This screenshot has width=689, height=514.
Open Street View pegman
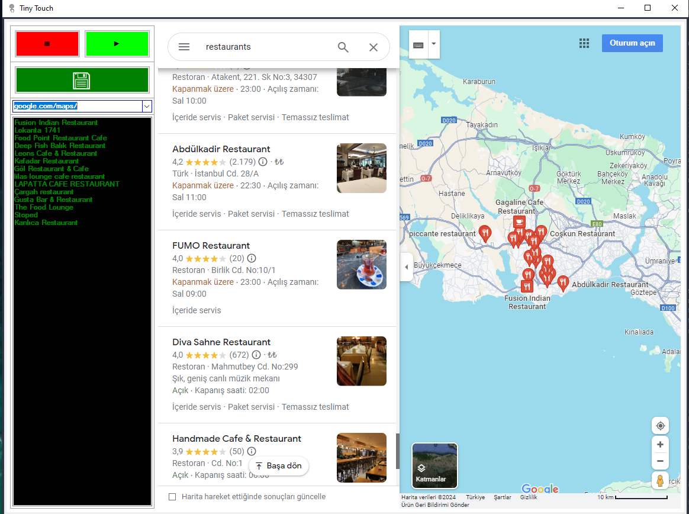660,481
